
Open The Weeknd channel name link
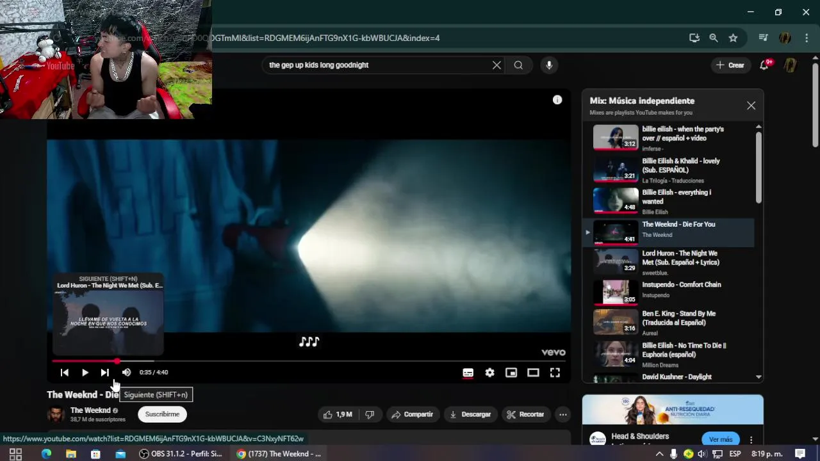[x=90, y=410]
